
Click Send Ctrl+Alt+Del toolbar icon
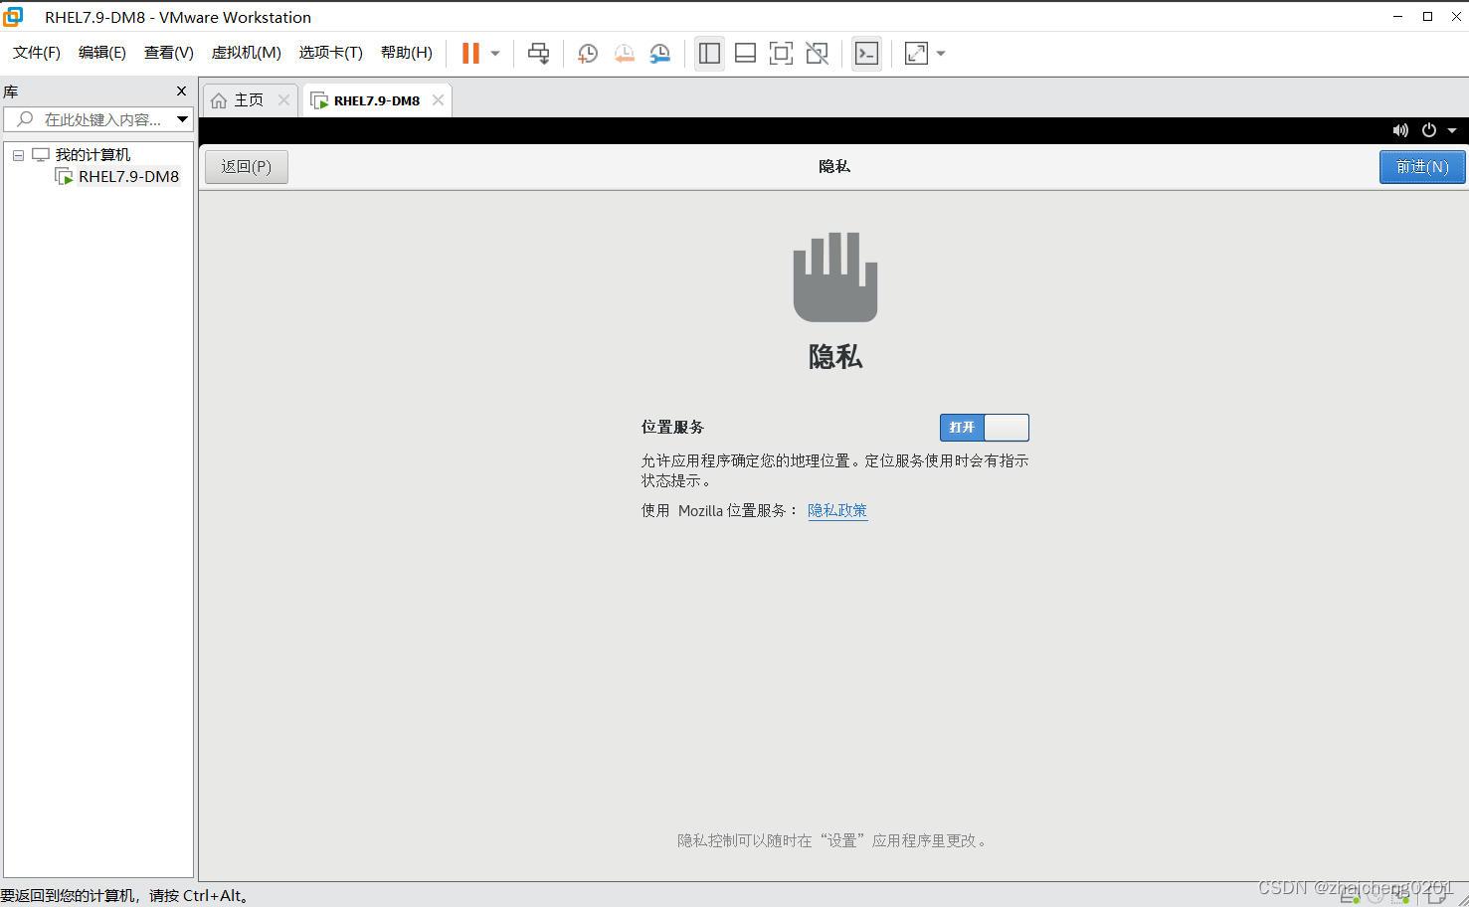coord(538,54)
